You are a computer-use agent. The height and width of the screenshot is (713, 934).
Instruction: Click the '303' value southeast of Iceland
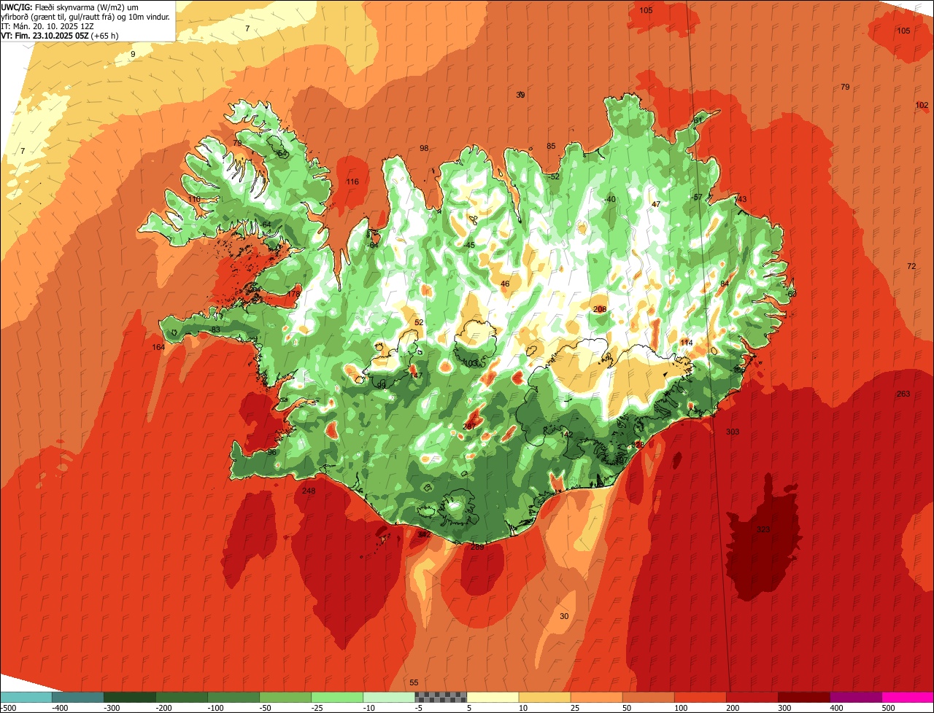point(733,432)
